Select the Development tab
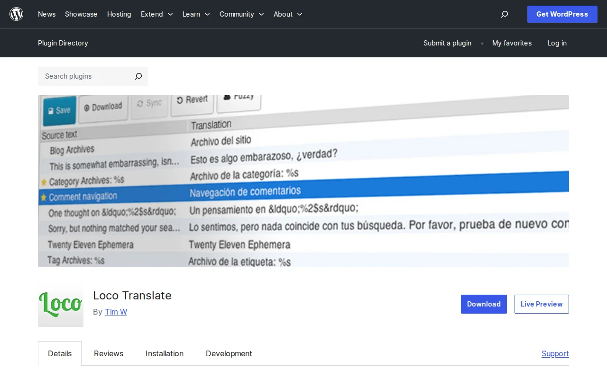This screenshot has width=607, height=379. tap(229, 353)
